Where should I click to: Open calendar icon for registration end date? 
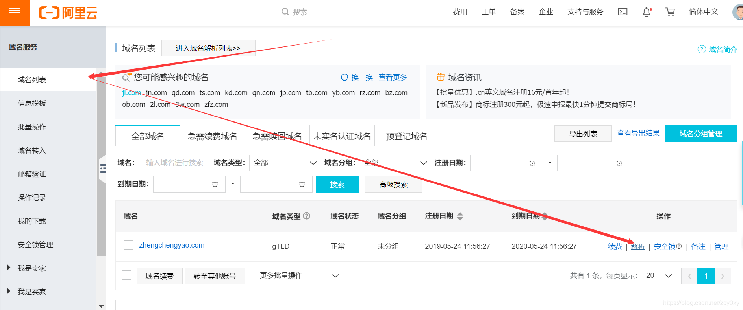[x=619, y=163]
